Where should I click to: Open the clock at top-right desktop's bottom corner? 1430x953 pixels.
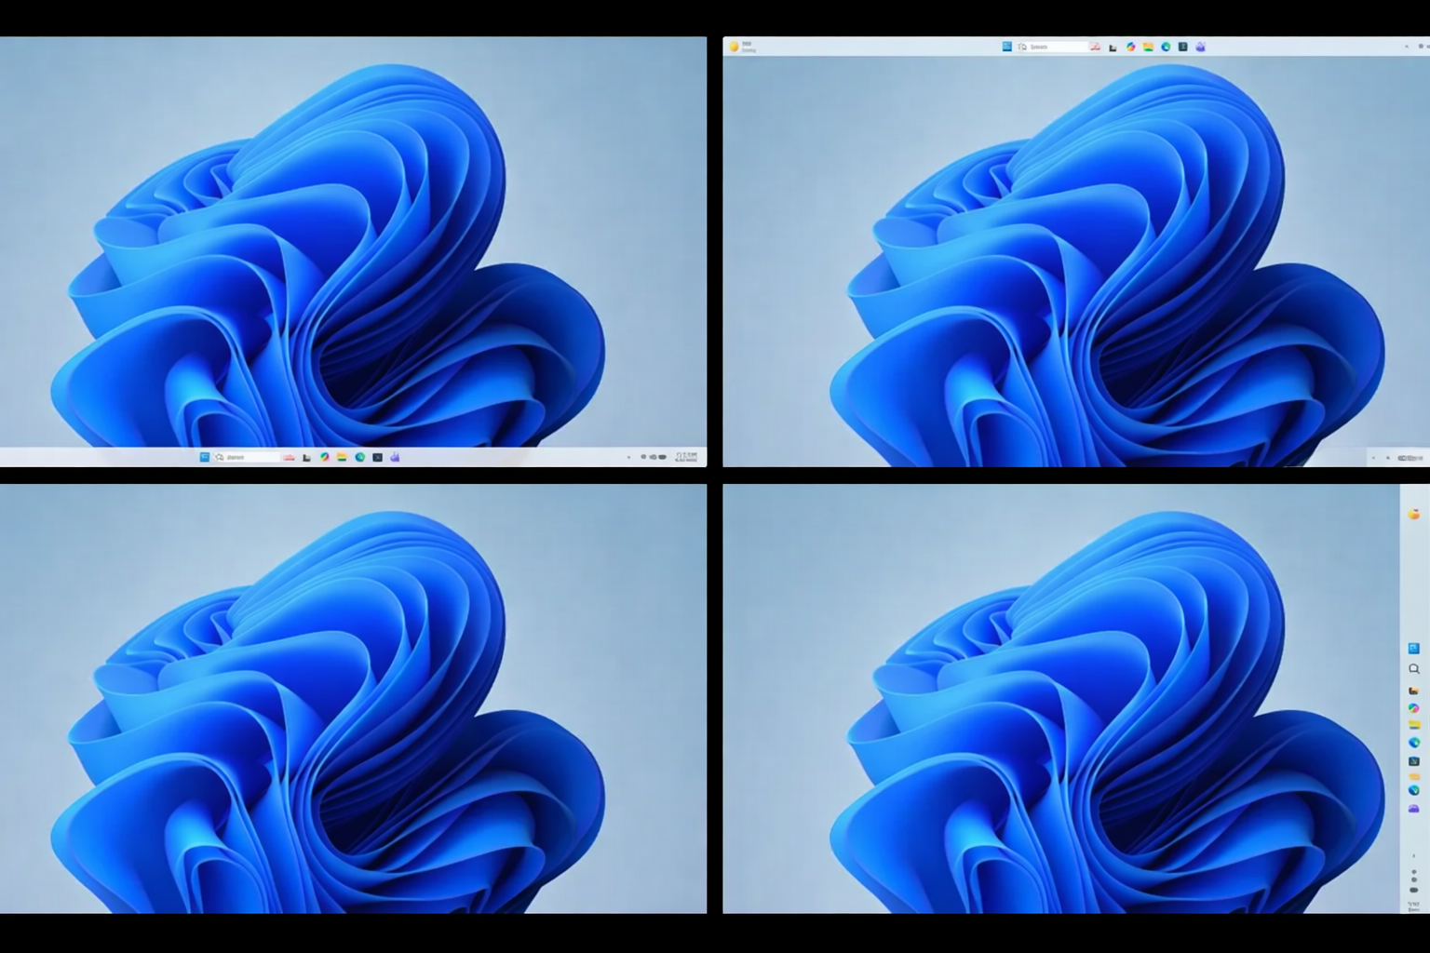(1412, 458)
